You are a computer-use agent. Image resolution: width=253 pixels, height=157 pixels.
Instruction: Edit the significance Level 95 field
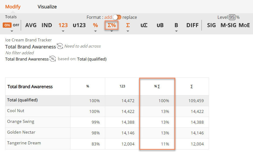232,17
